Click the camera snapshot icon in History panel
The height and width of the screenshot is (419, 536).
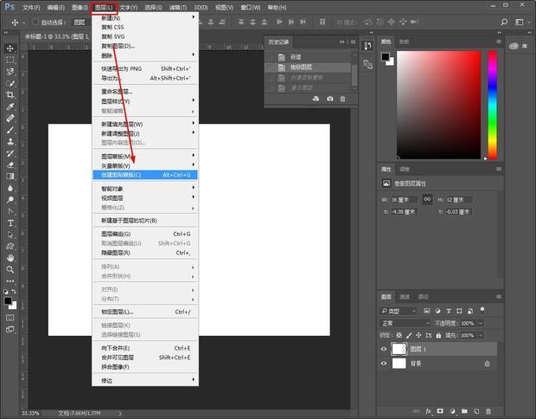coord(329,99)
